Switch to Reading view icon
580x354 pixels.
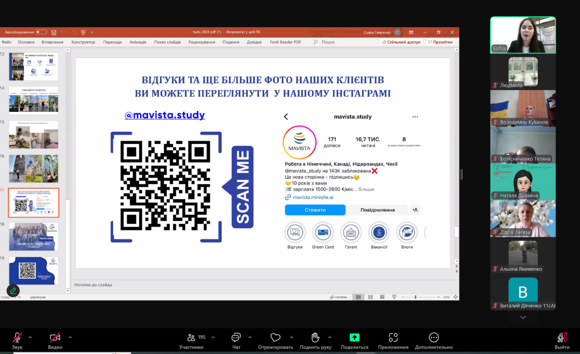tap(382, 297)
